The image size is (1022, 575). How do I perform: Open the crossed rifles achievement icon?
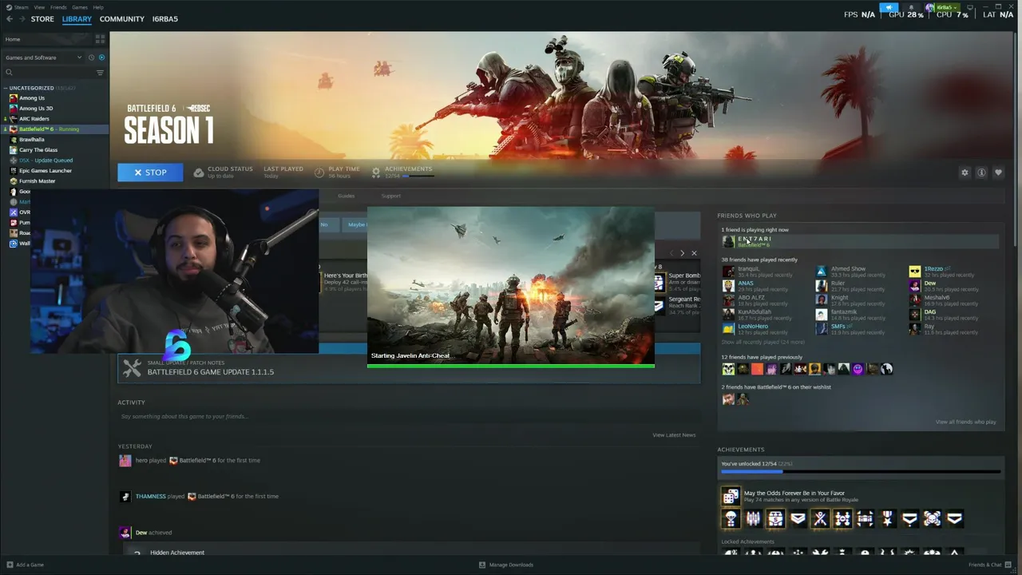(820, 519)
